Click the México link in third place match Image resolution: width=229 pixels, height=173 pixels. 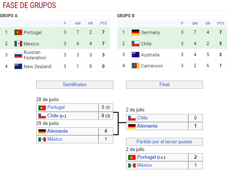(144, 165)
